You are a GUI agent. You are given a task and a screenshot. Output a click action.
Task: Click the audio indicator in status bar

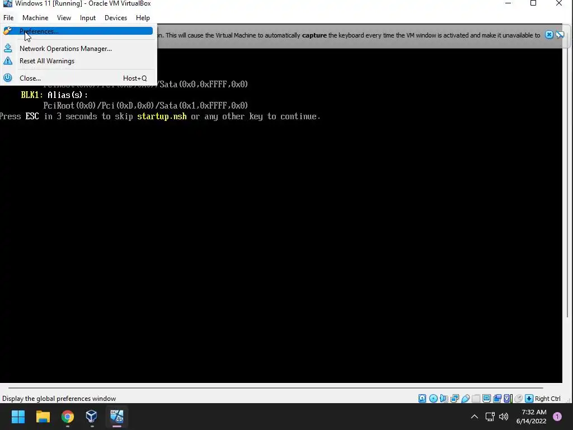pos(444,399)
